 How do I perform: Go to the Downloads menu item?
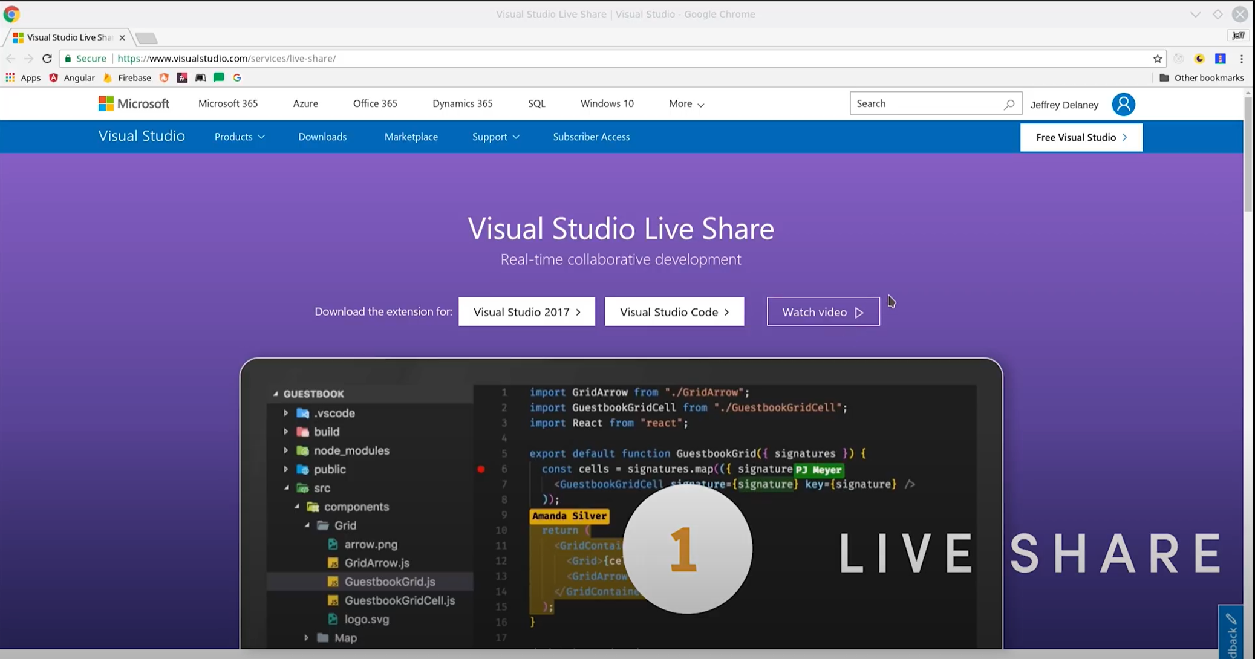tap(322, 137)
